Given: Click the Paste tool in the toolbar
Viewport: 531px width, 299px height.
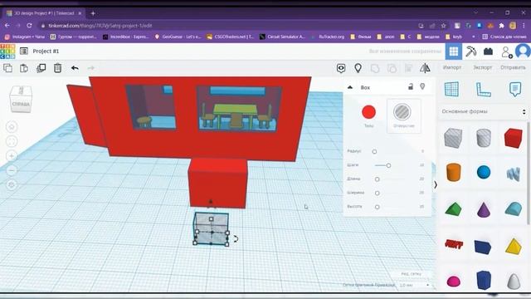Looking at the screenshot, I should tap(24, 68).
